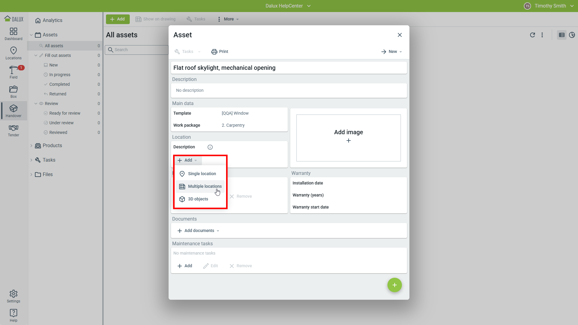
Task: Click the Print button in Asset dialog
Action: pos(220,52)
